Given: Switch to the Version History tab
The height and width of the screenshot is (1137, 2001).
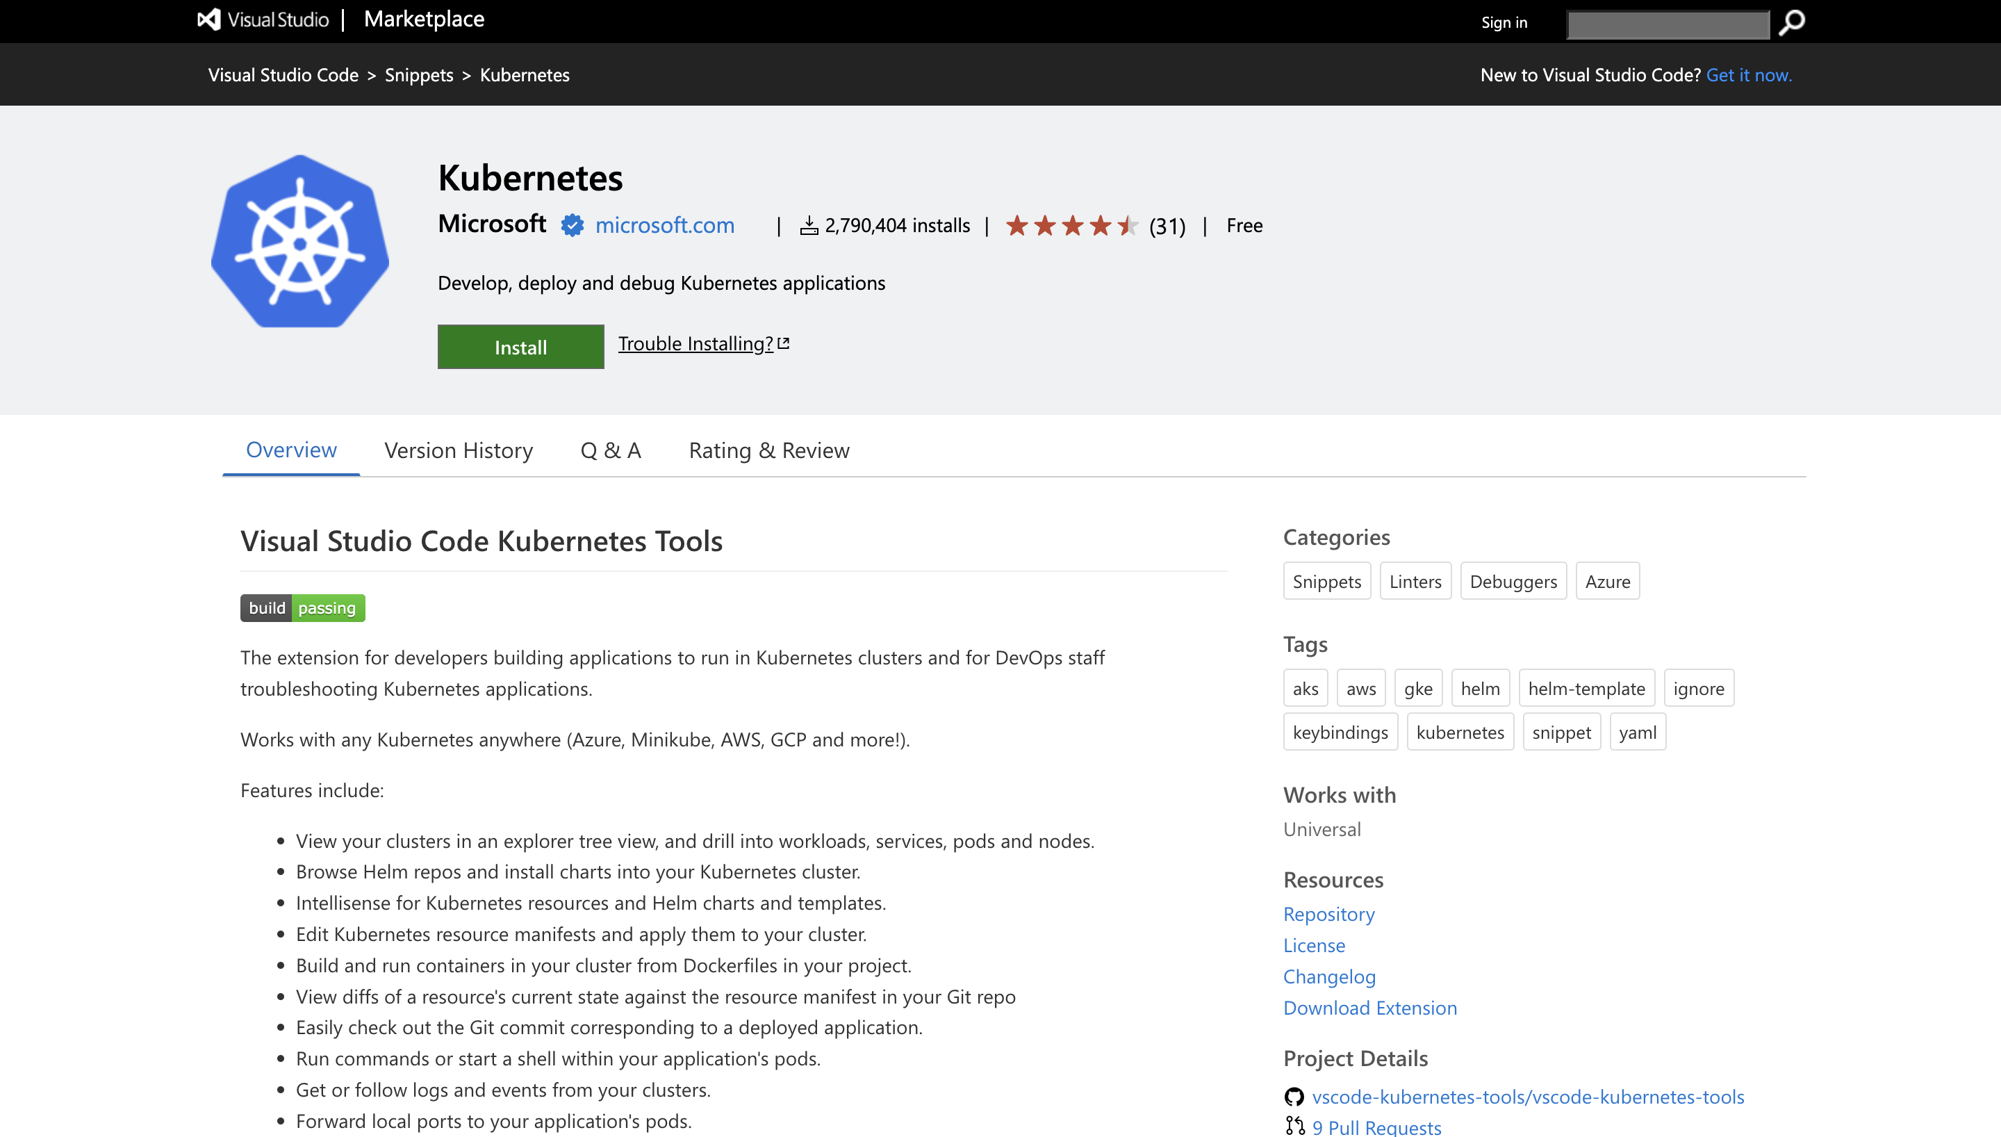Looking at the screenshot, I should pyautogui.click(x=459, y=448).
